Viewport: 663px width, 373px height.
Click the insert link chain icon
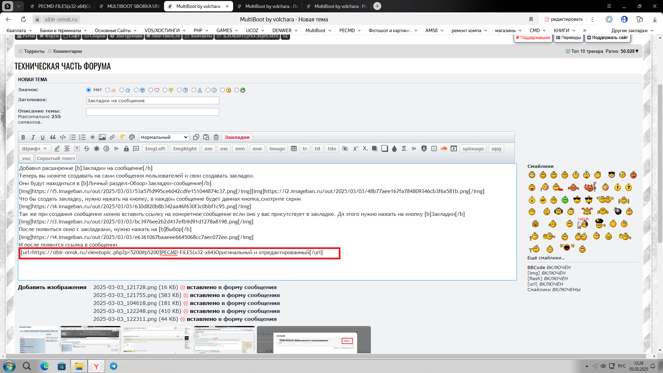pyautogui.click(x=112, y=137)
